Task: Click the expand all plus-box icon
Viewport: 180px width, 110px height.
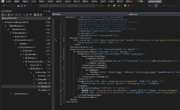Action: coord(34,15)
